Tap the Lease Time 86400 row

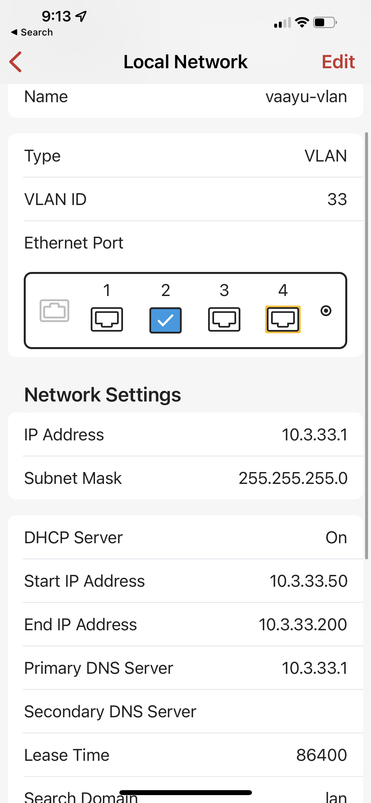185,755
